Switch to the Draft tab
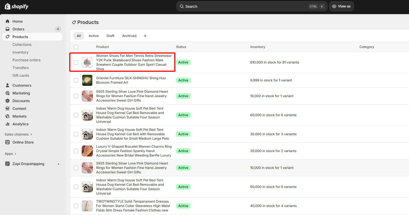Viewport: 409px width, 215px height. (110, 36)
